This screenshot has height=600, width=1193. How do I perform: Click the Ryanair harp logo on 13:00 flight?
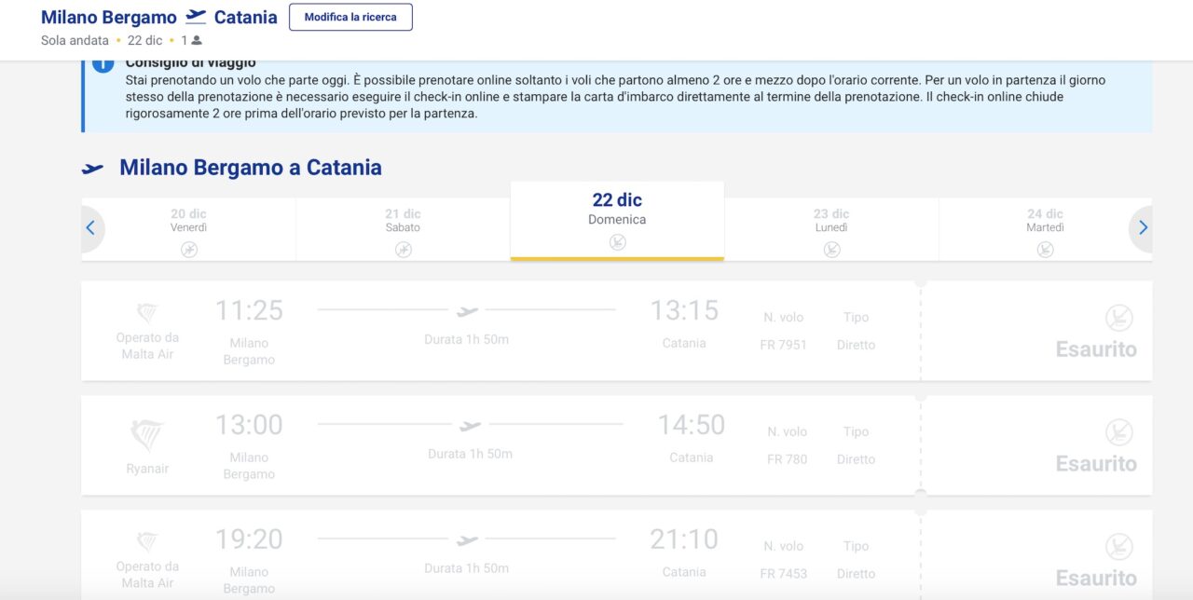coord(147,435)
